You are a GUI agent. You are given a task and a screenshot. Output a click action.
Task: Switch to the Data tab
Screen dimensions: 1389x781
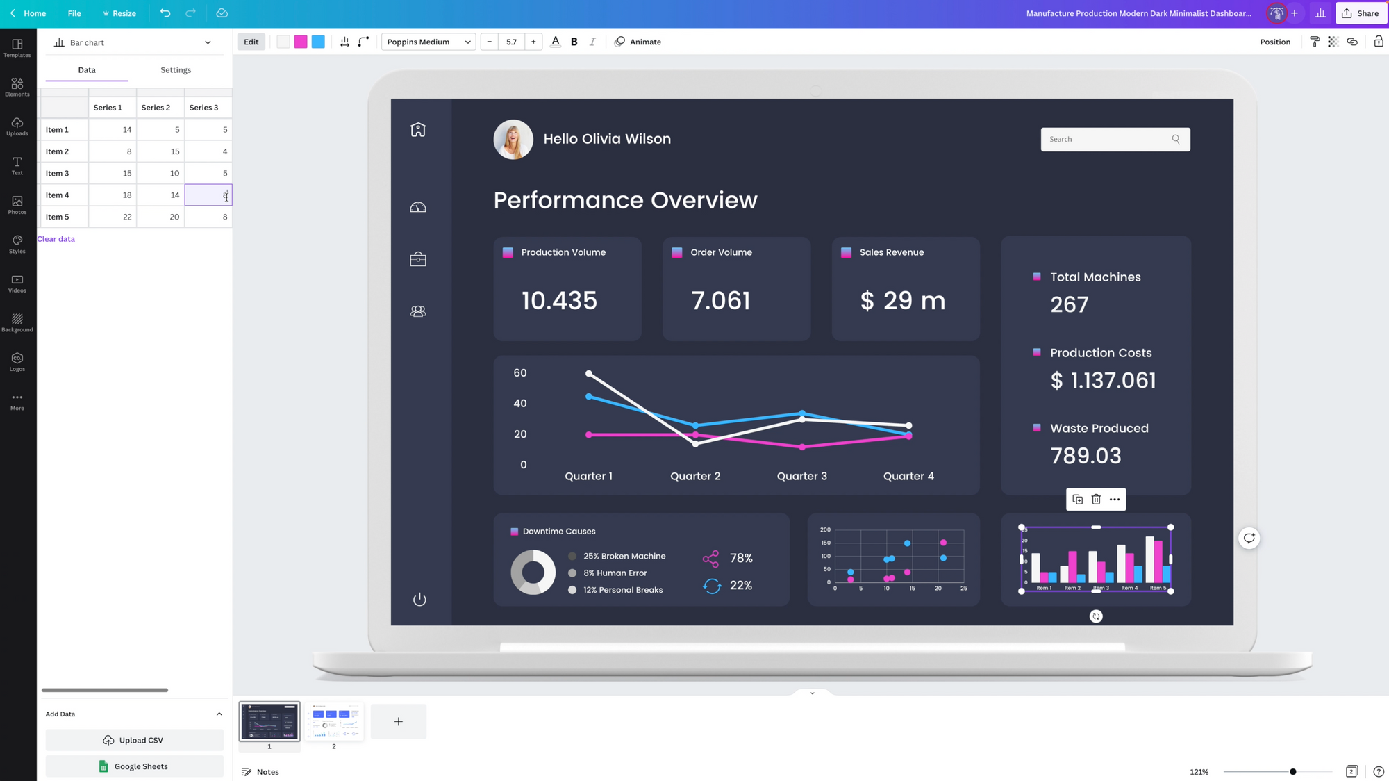[86, 69]
